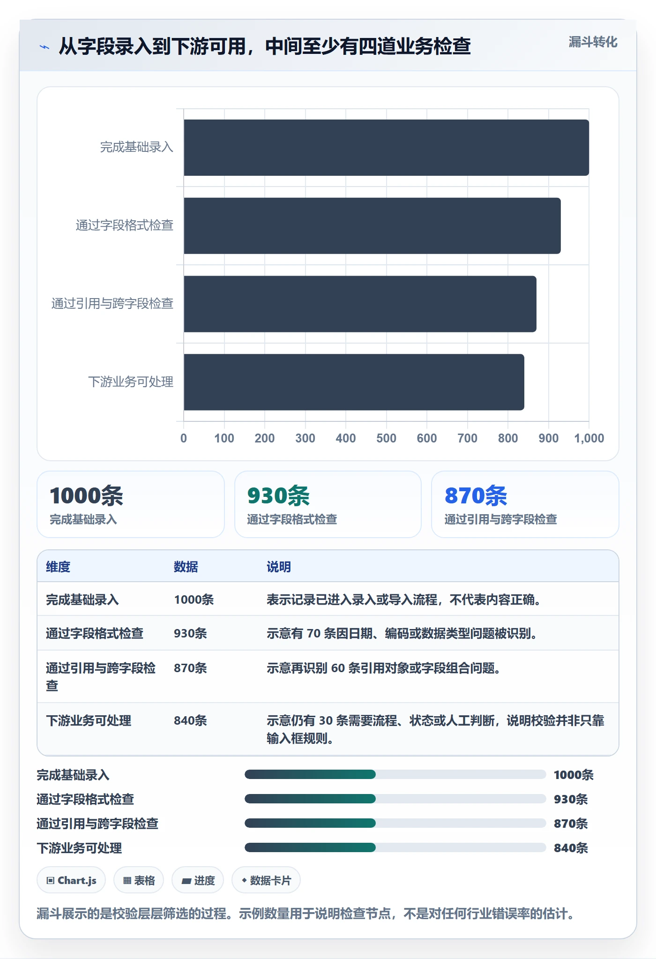Click the 通过字段格式检查 bar in the chart

pyautogui.click(x=372, y=226)
